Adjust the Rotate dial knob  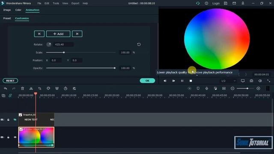(x=49, y=44)
